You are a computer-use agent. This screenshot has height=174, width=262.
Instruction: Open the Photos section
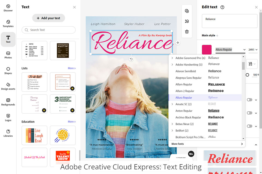pyautogui.click(x=8, y=55)
